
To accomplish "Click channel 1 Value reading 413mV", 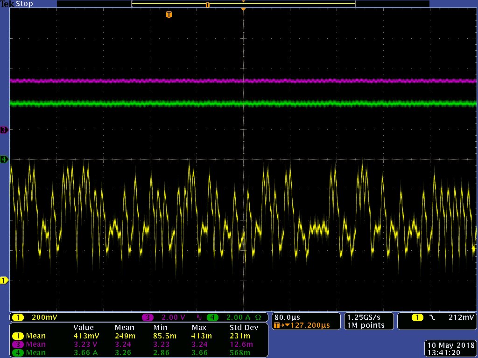I will pos(86,336).
